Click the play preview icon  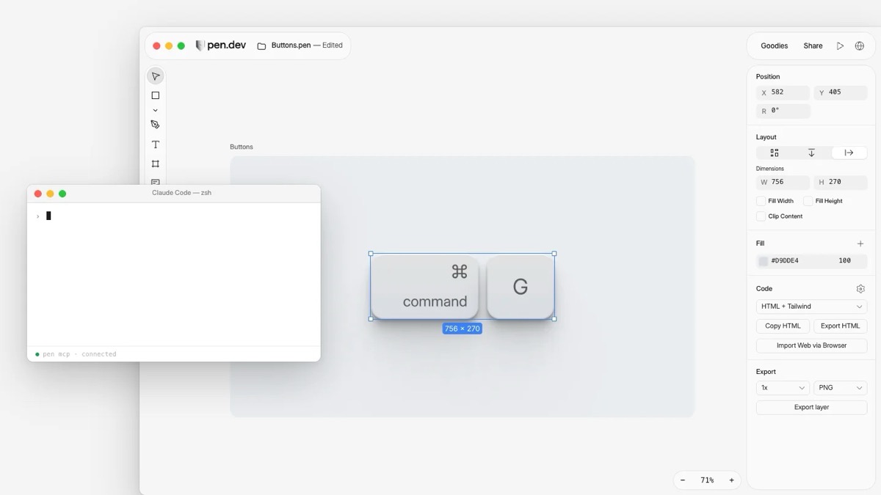click(x=840, y=45)
